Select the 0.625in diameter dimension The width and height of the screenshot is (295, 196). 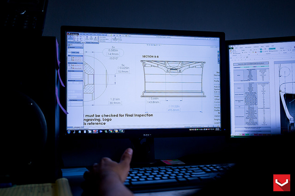point(123,68)
